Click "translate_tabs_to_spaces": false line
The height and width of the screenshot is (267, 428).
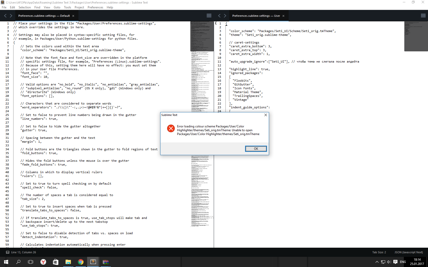[50, 210]
